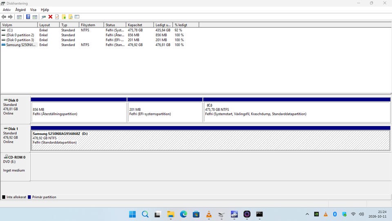Click the 92 % free cell
Screen dimensions: 392x221
pos(178,30)
